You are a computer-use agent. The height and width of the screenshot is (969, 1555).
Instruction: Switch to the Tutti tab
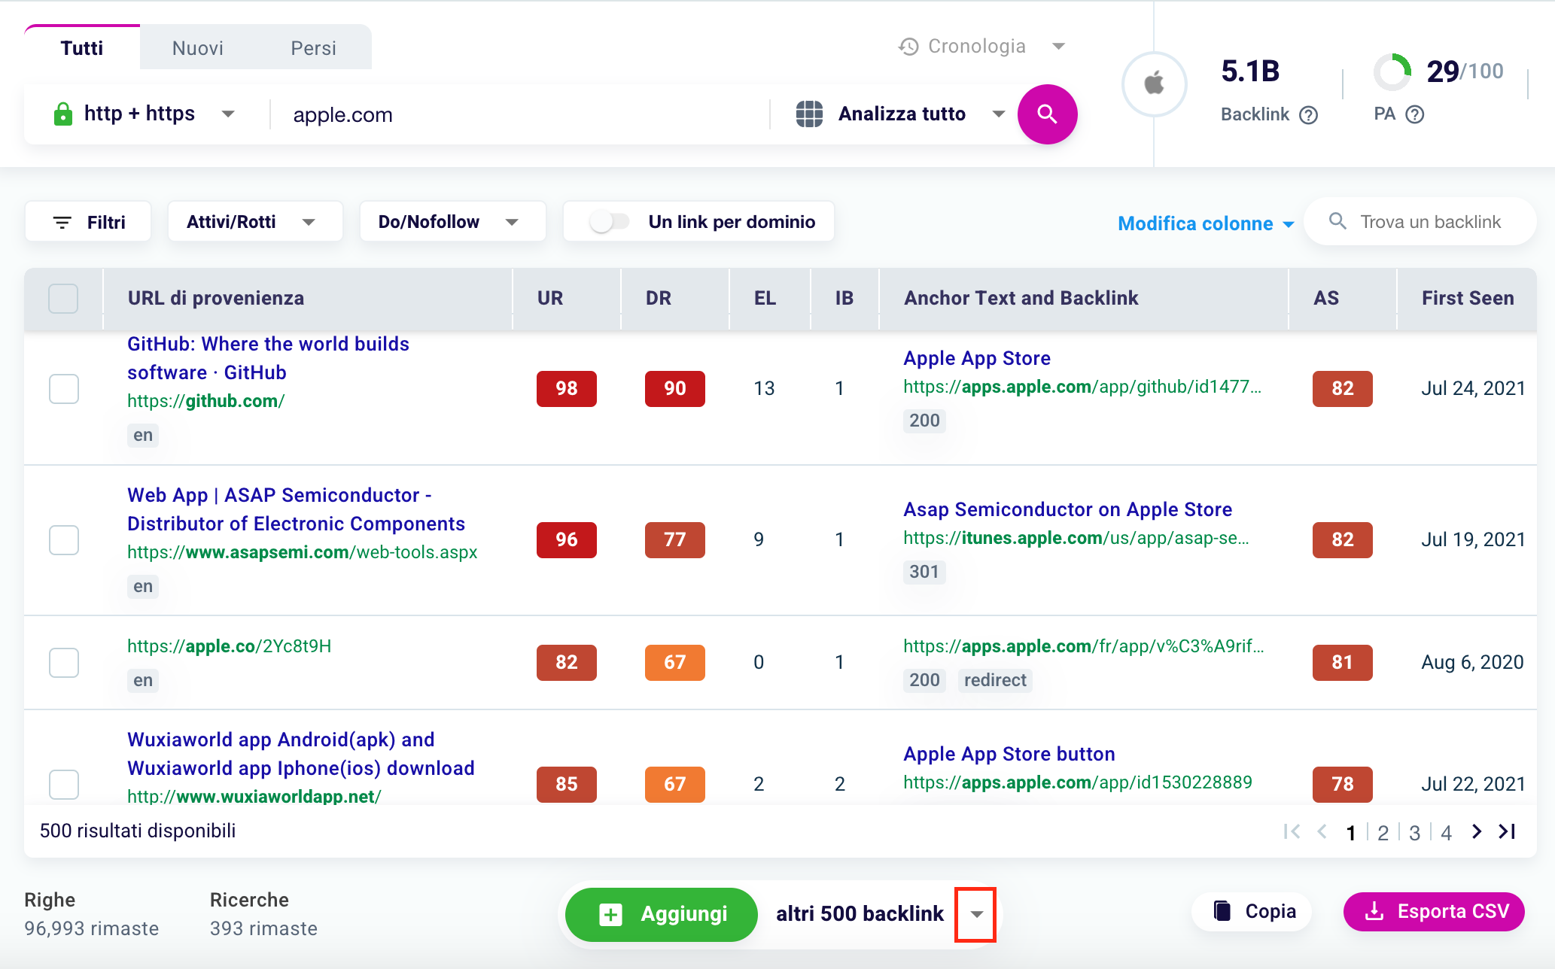[82, 48]
